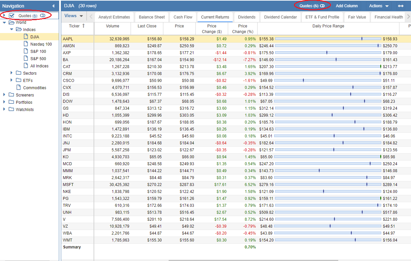Select All Indices in the tree

point(39,66)
